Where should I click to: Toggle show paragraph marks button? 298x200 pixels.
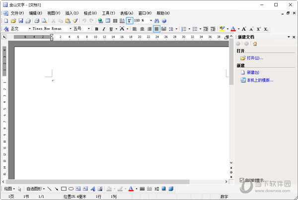click(130, 21)
